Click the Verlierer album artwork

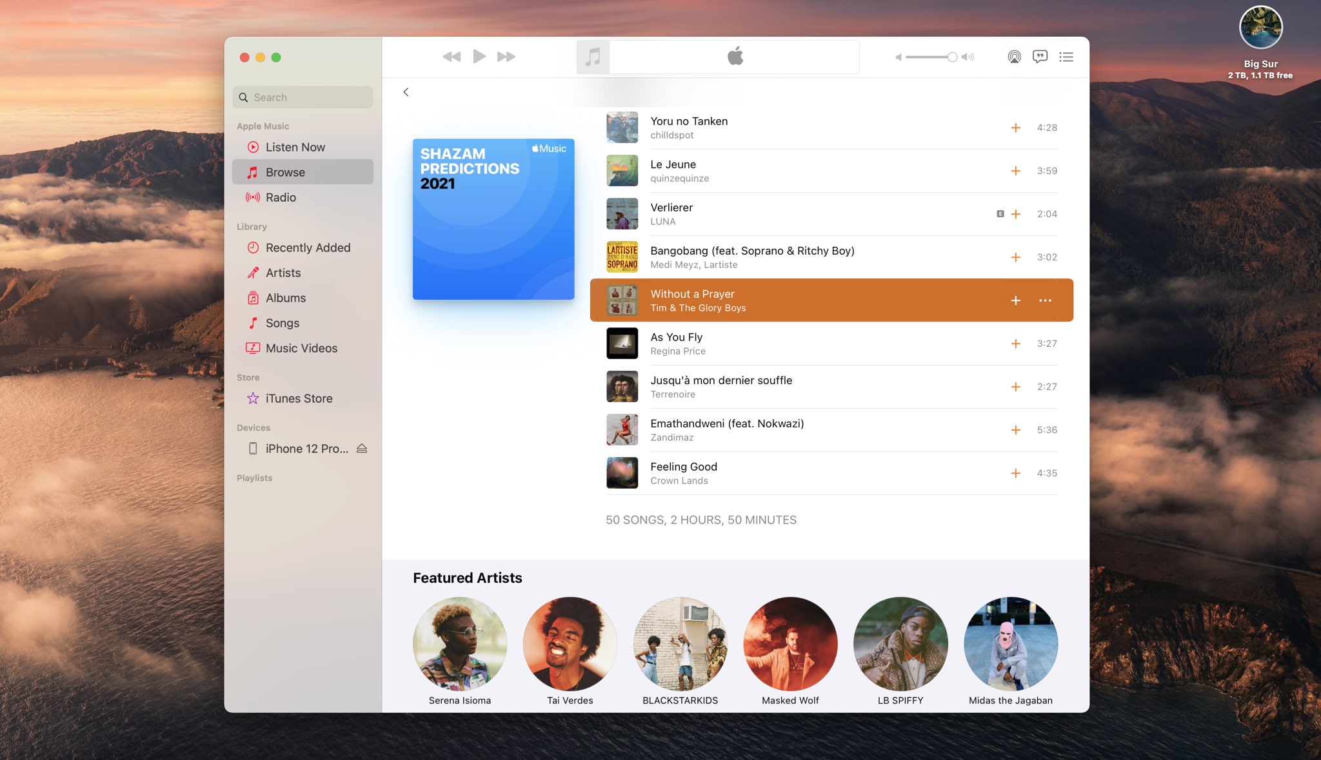click(x=622, y=214)
